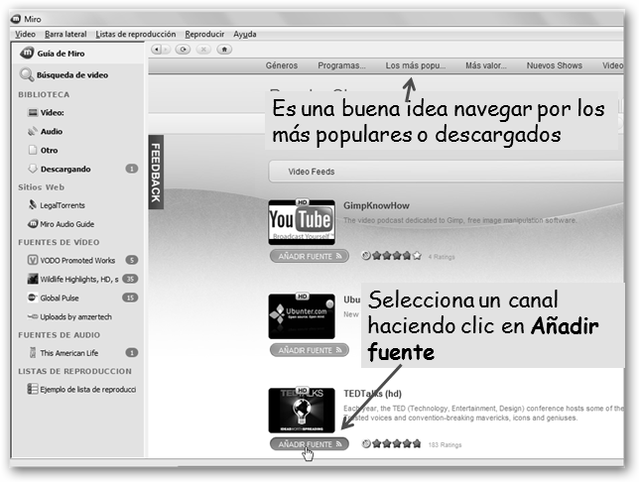Select VODO Promoted Works feed

pos(75,260)
